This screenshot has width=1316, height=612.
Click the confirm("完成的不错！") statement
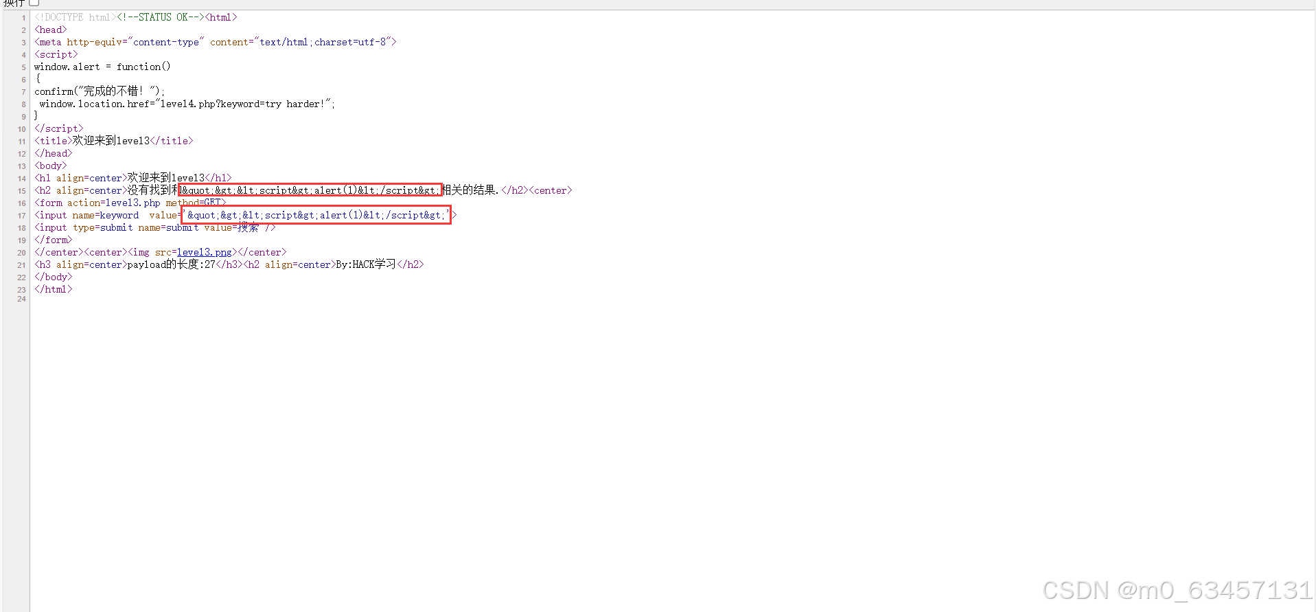(100, 91)
